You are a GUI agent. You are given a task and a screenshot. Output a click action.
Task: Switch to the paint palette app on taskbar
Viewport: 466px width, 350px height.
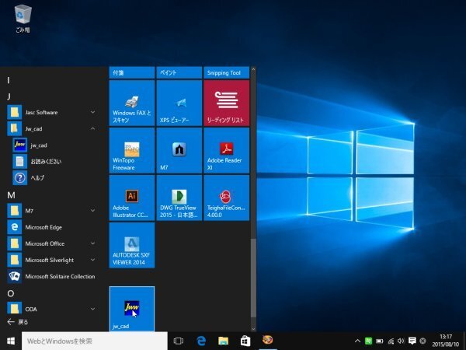(267, 341)
